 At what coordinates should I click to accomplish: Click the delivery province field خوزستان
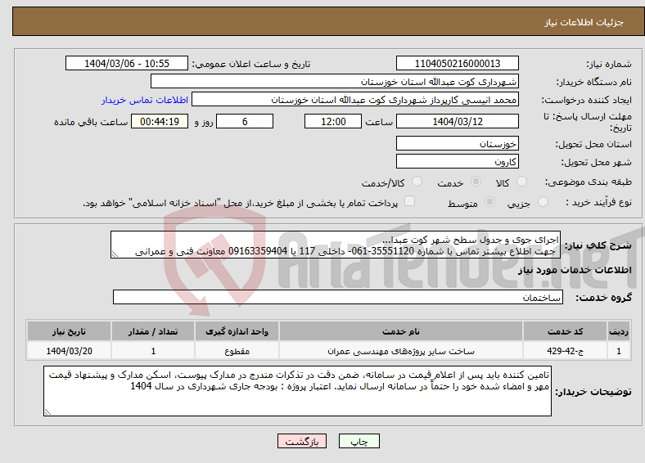coord(457,143)
